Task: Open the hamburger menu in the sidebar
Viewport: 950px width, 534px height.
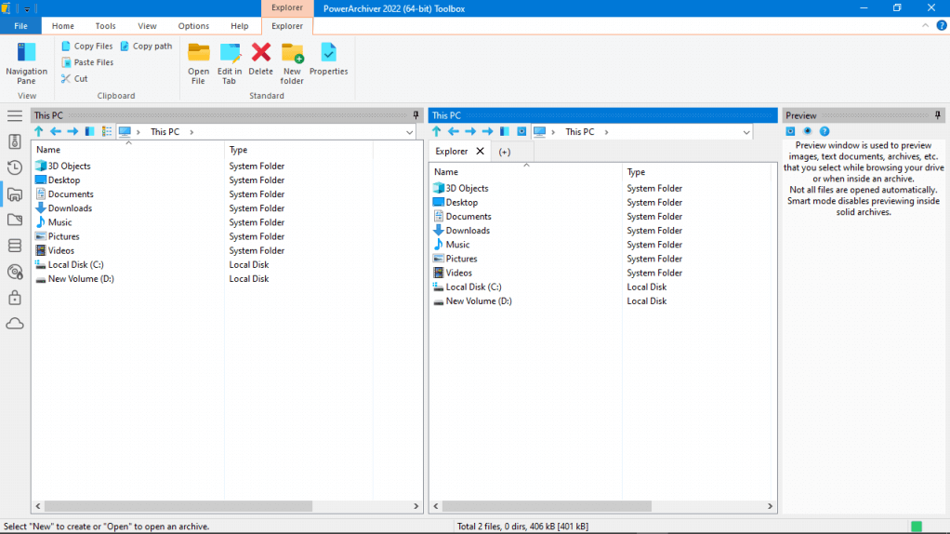Action: point(15,115)
